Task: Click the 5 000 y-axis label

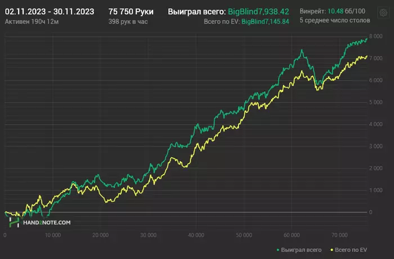Action: click(x=375, y=102)
